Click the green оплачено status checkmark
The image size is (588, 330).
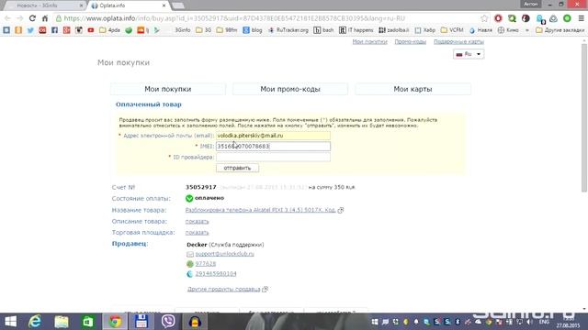coord(189,198)
